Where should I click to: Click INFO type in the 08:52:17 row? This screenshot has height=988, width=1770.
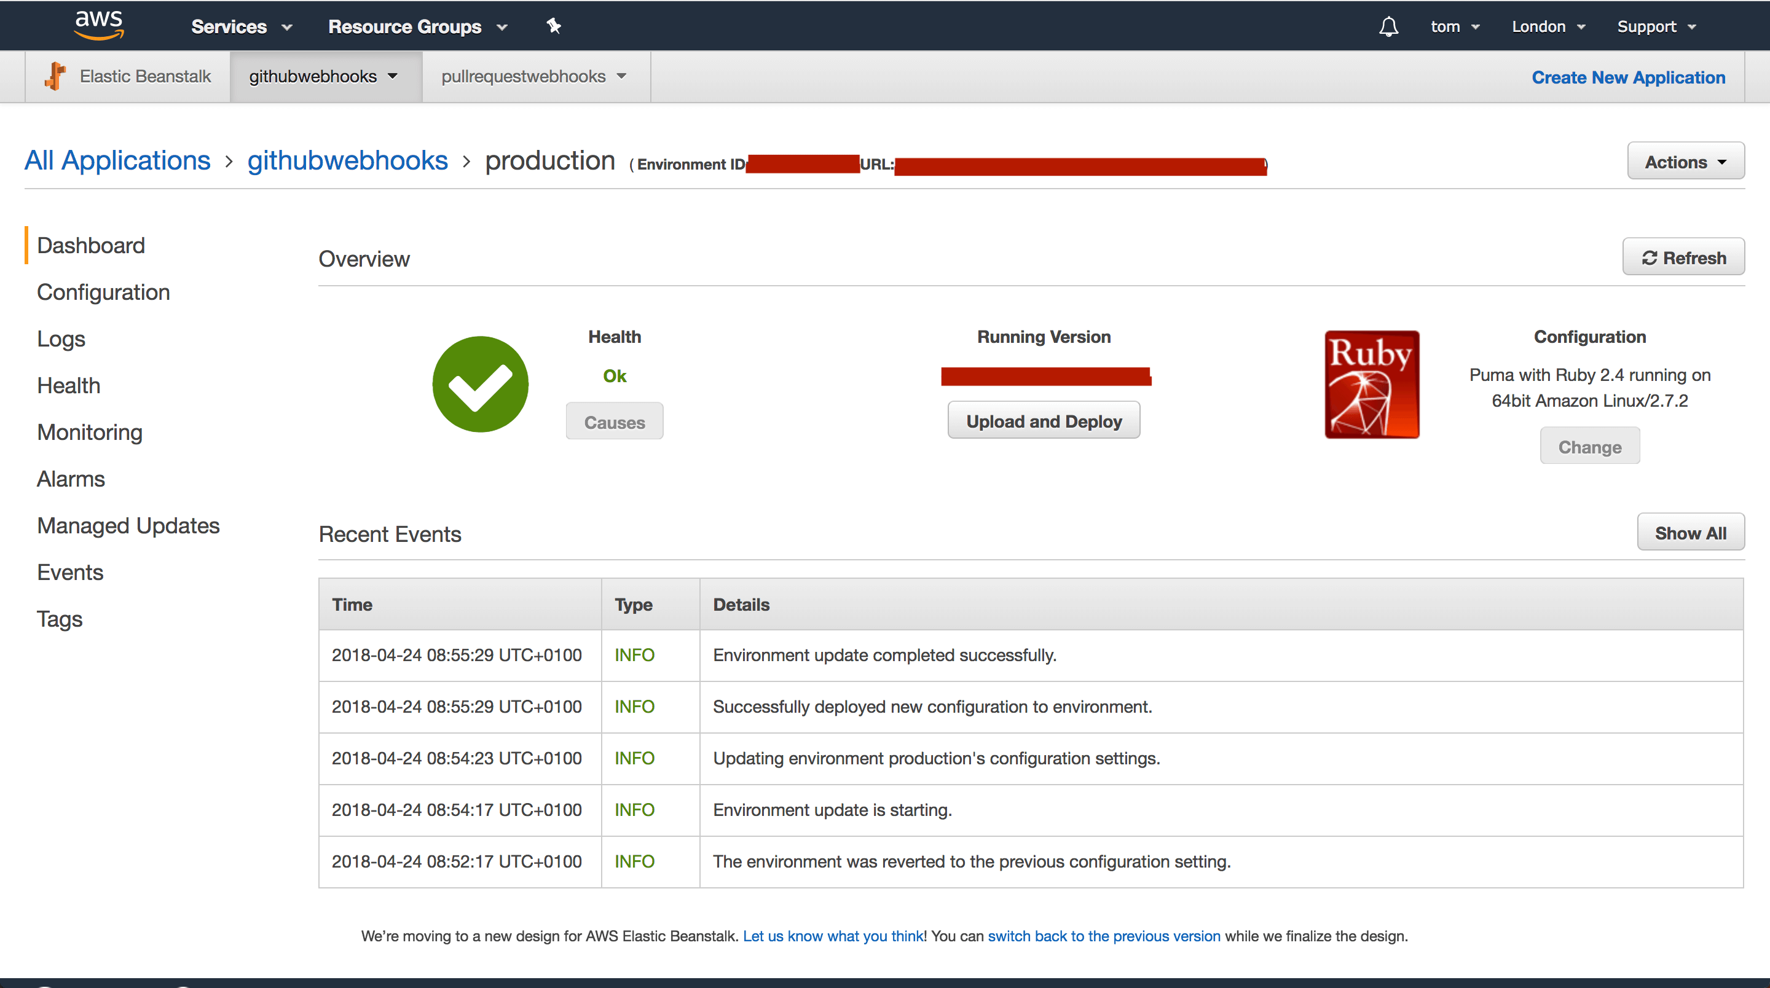tap(634, 861)
